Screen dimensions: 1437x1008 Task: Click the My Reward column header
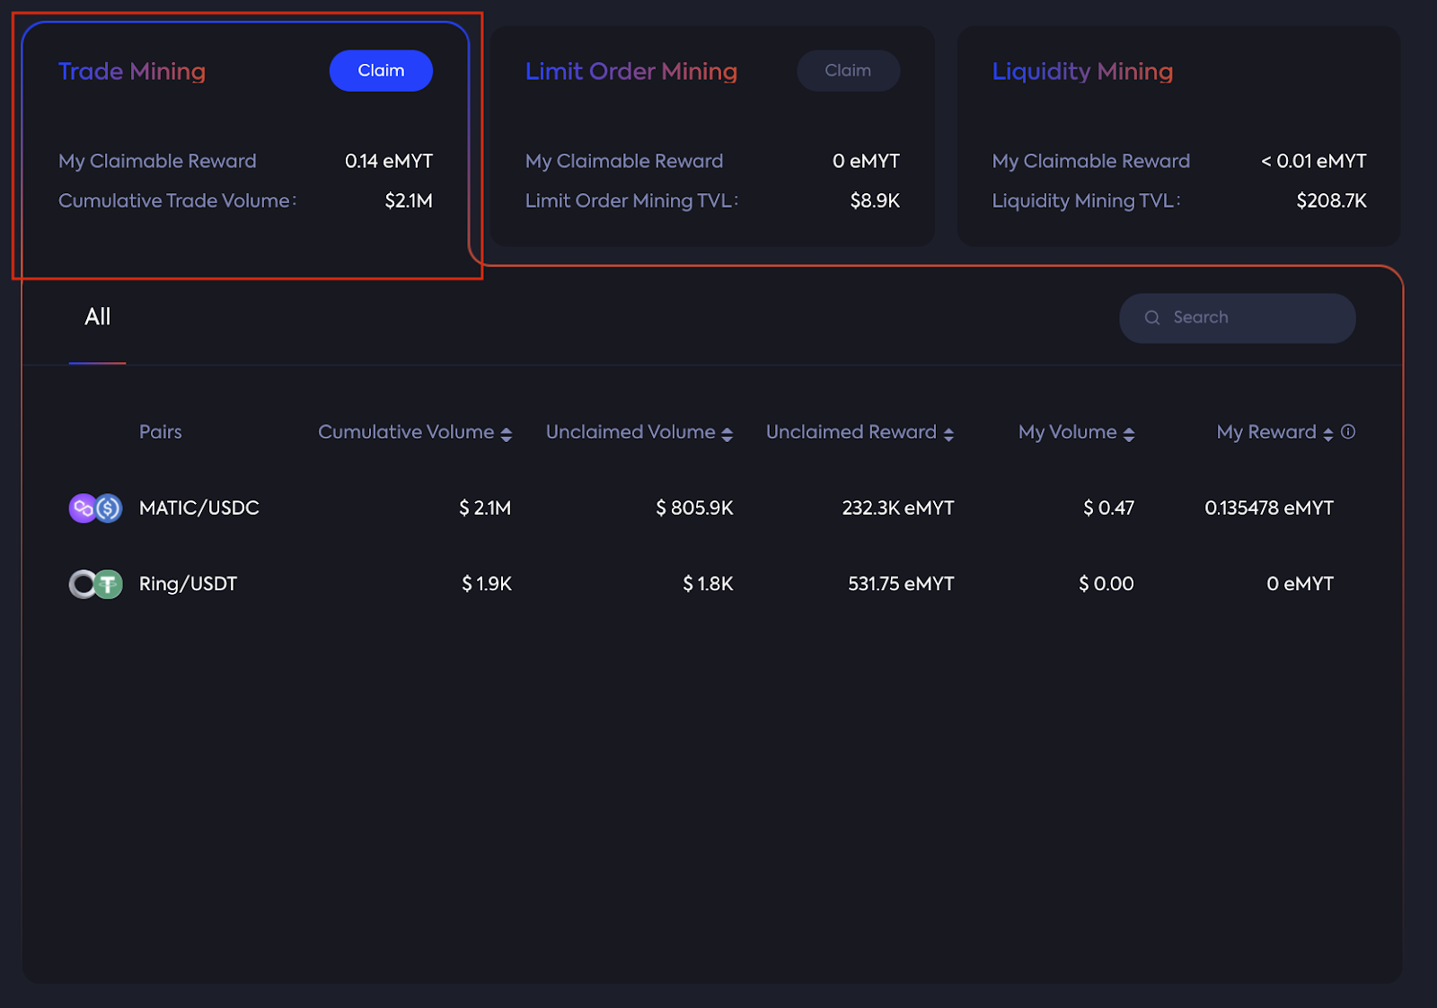click(x=1266, y=432)
